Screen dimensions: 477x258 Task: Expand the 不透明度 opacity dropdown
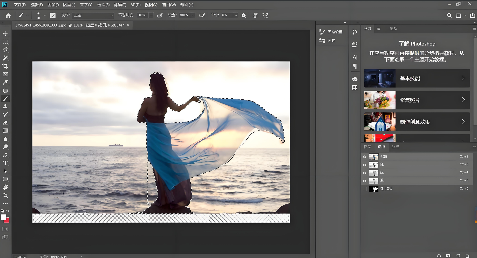click(151, 15)
